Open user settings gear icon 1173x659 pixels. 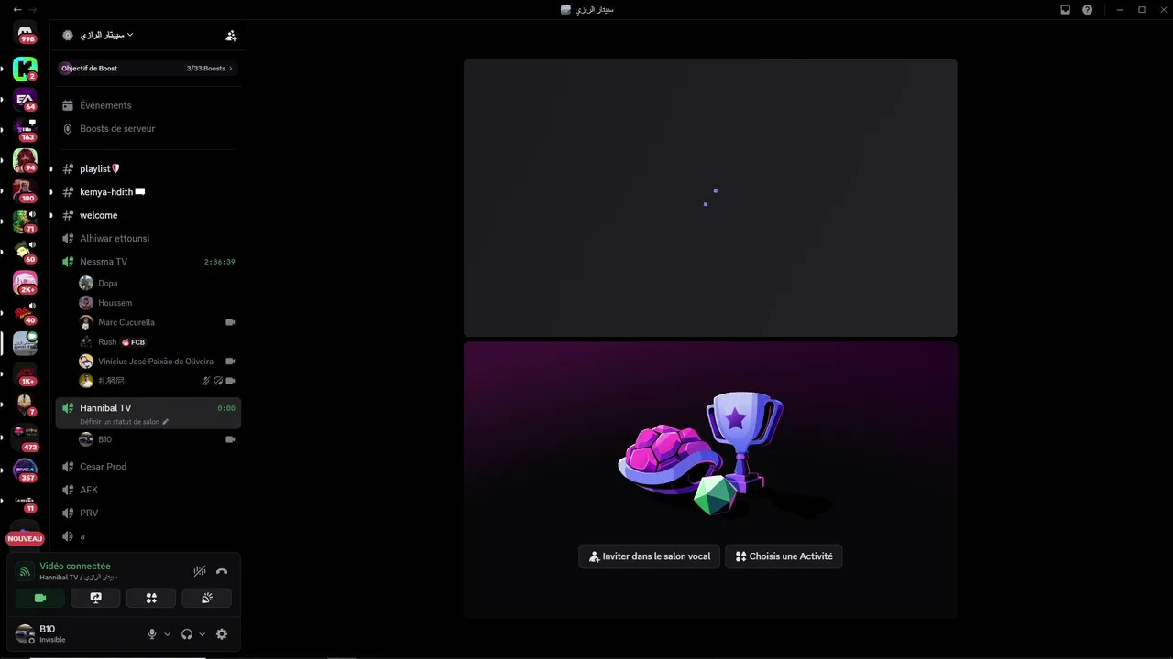click(x=222, y=634)
